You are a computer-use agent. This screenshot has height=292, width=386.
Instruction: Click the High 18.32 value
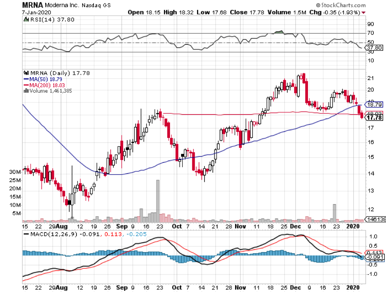point(178,12)
